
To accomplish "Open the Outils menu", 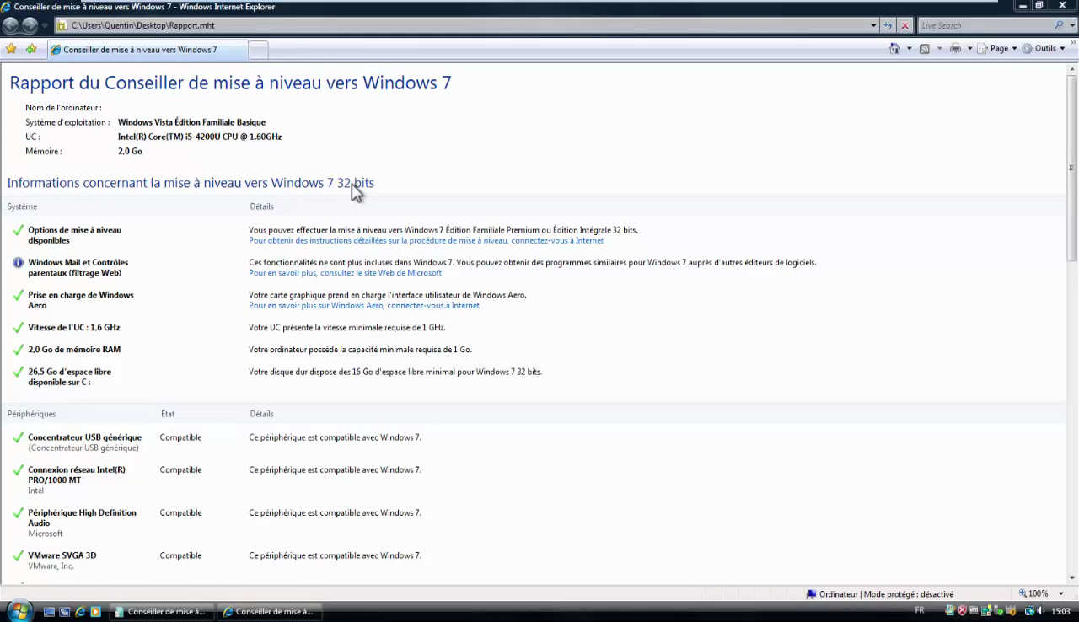I will click(x=1044, y=49).
